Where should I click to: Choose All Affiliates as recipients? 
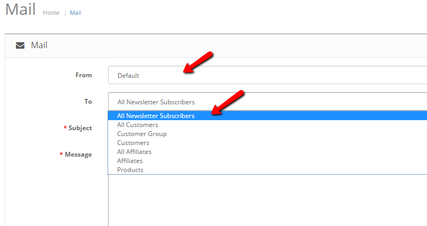(134, 152)
